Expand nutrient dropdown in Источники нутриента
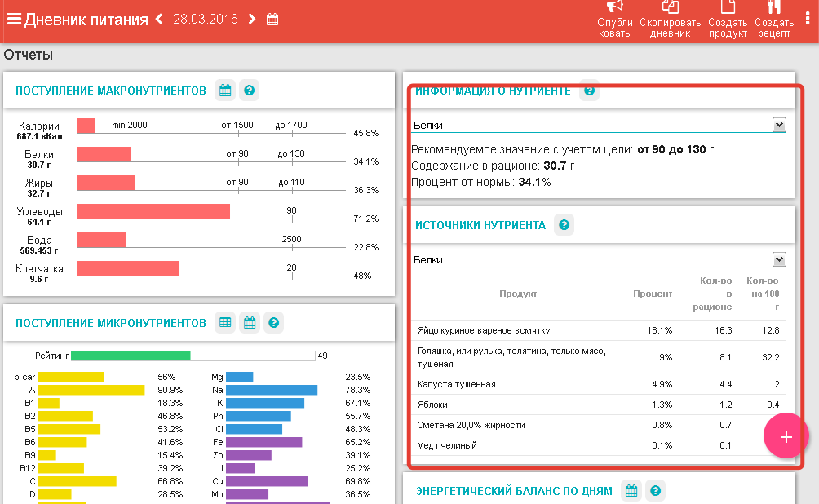The image size is (819, 504). tap(778, 259)
